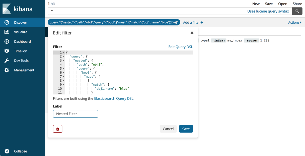305x156 pixels.
Task: Go to Dashboard using its gauge icon
Action: pyautogui.click(x=7, y=41)
